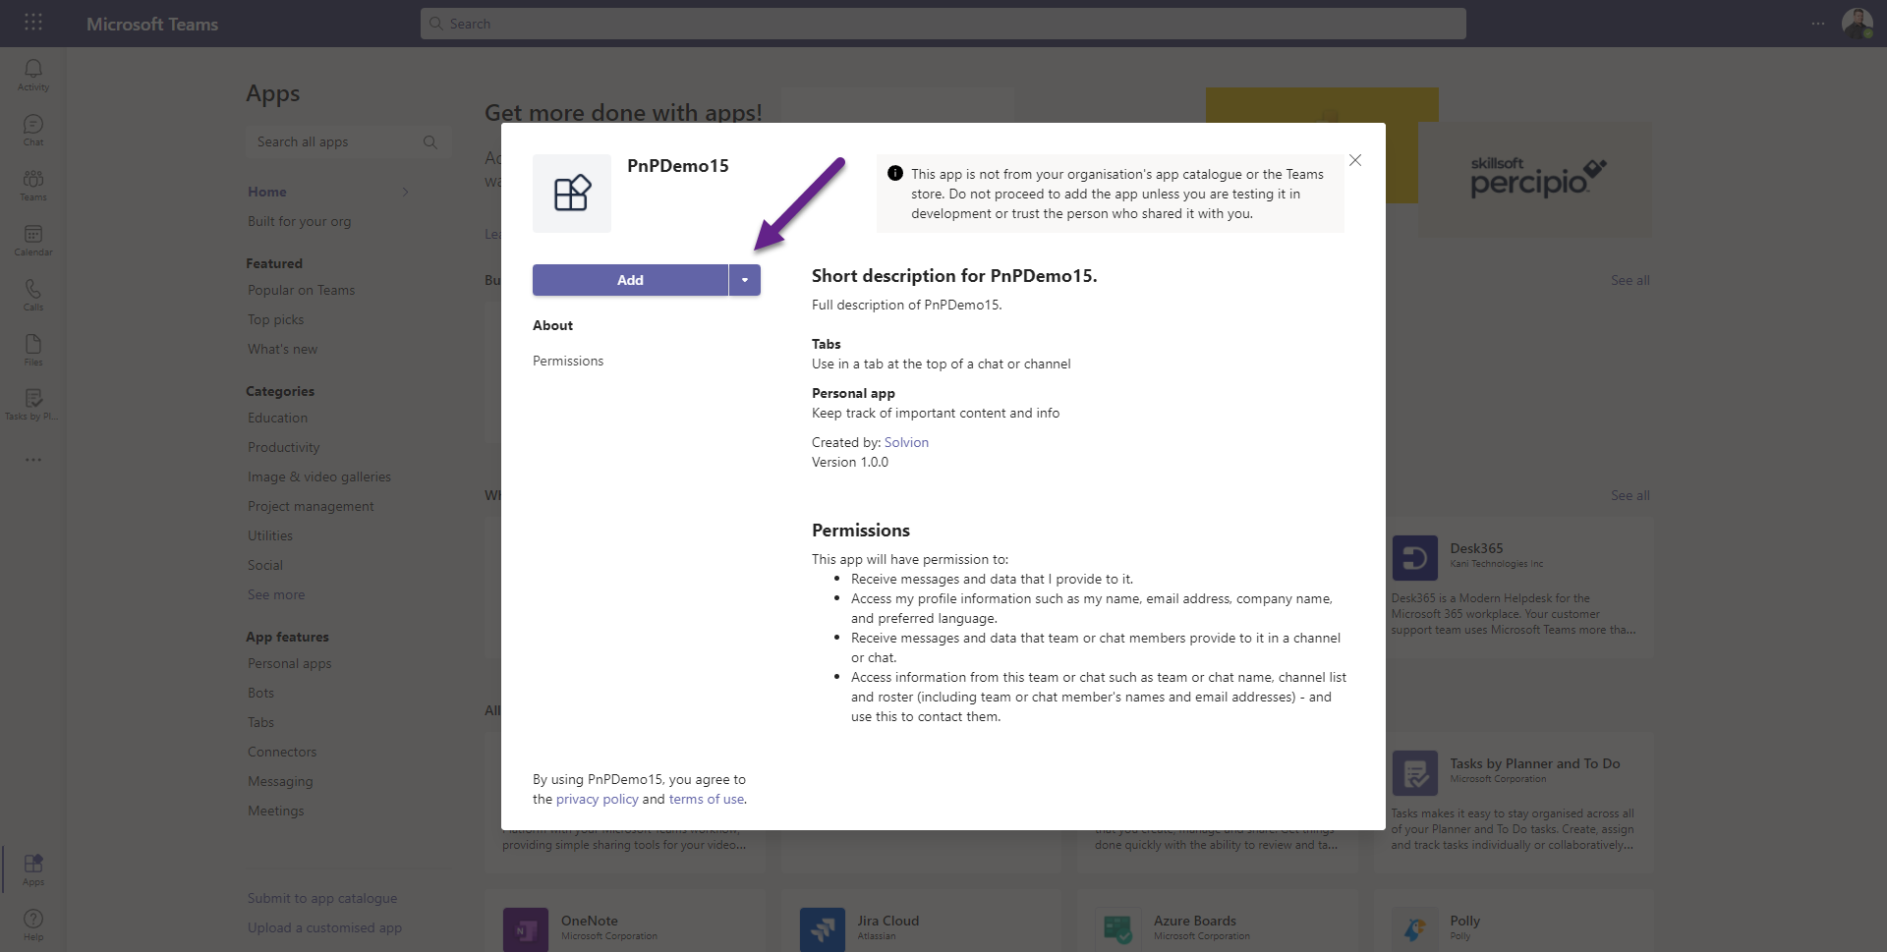The image size is (1887, 952).
Task: Click the PnPDemo15 app icon
Action: [x=572, y=194]
